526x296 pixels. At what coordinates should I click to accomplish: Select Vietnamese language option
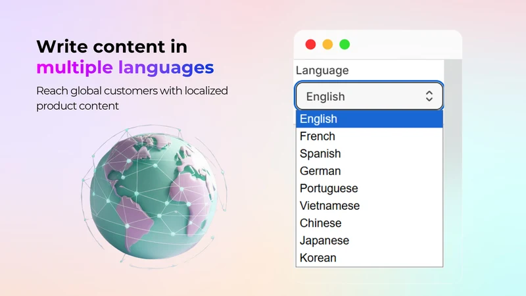pos(369,206)
